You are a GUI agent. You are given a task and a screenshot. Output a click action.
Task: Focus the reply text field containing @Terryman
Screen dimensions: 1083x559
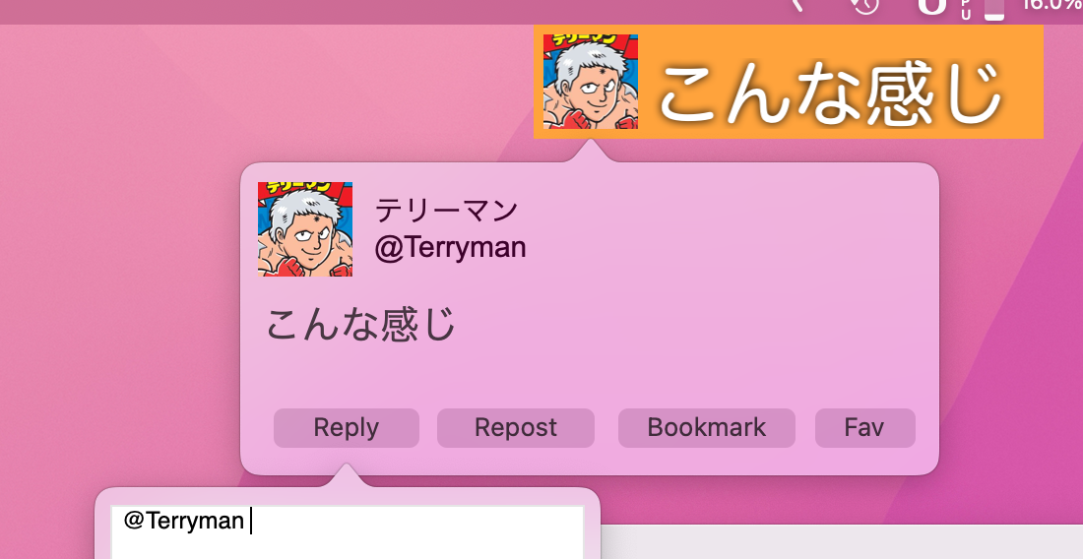point(348,532)
